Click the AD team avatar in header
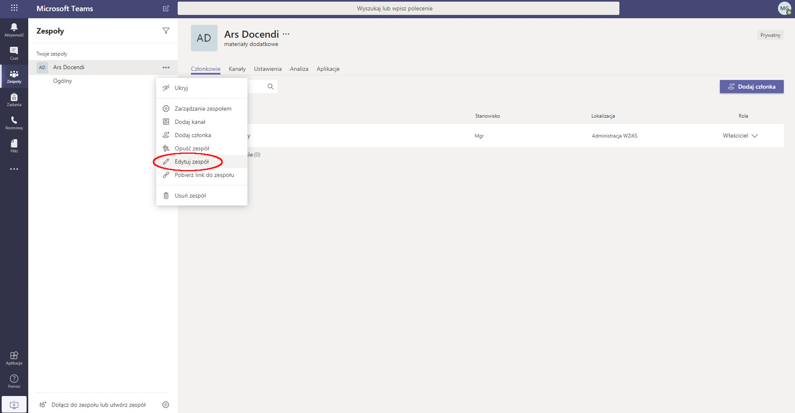 [x=204, y=38]
